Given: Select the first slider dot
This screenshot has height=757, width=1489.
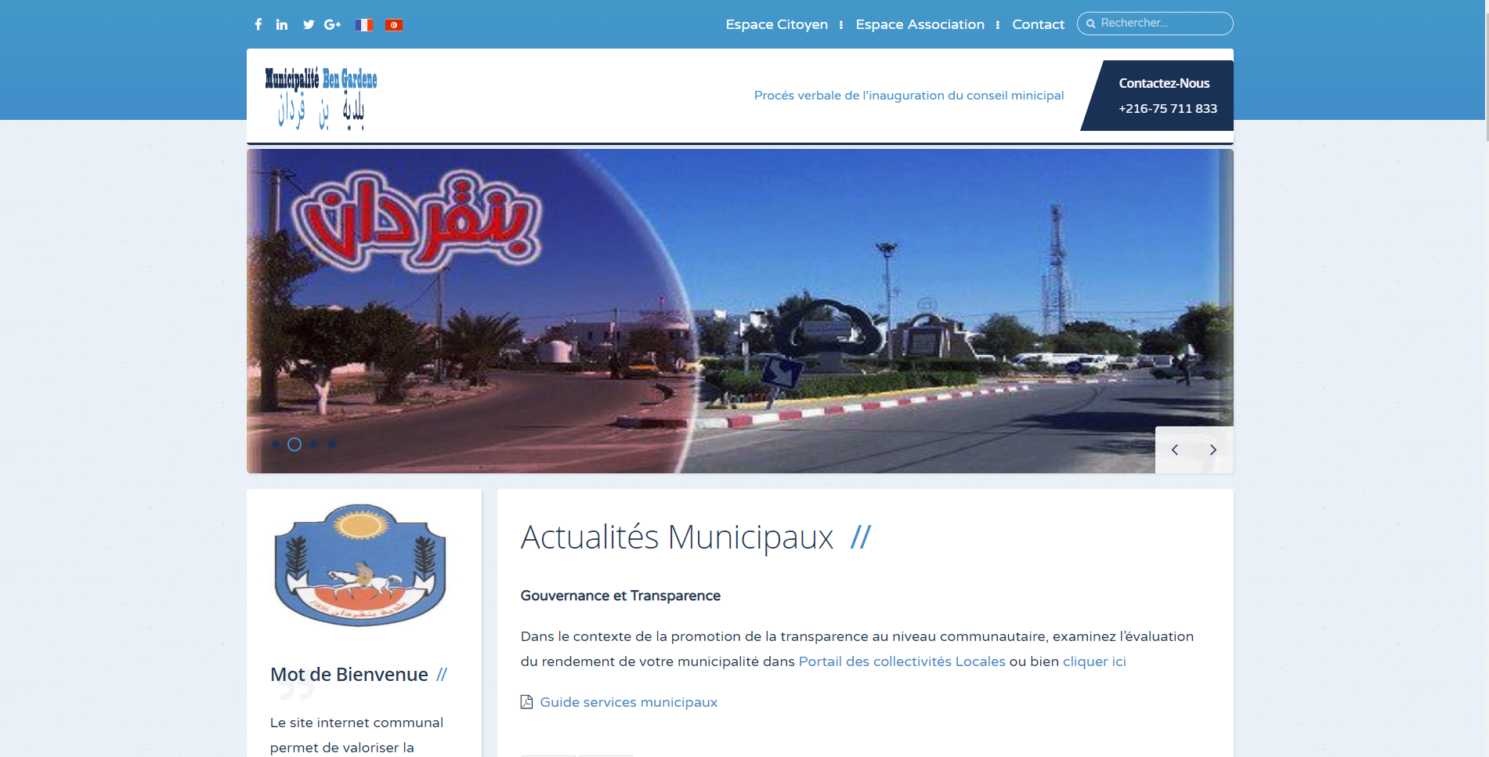Looking at the screenshot, I should pos(276,444).
